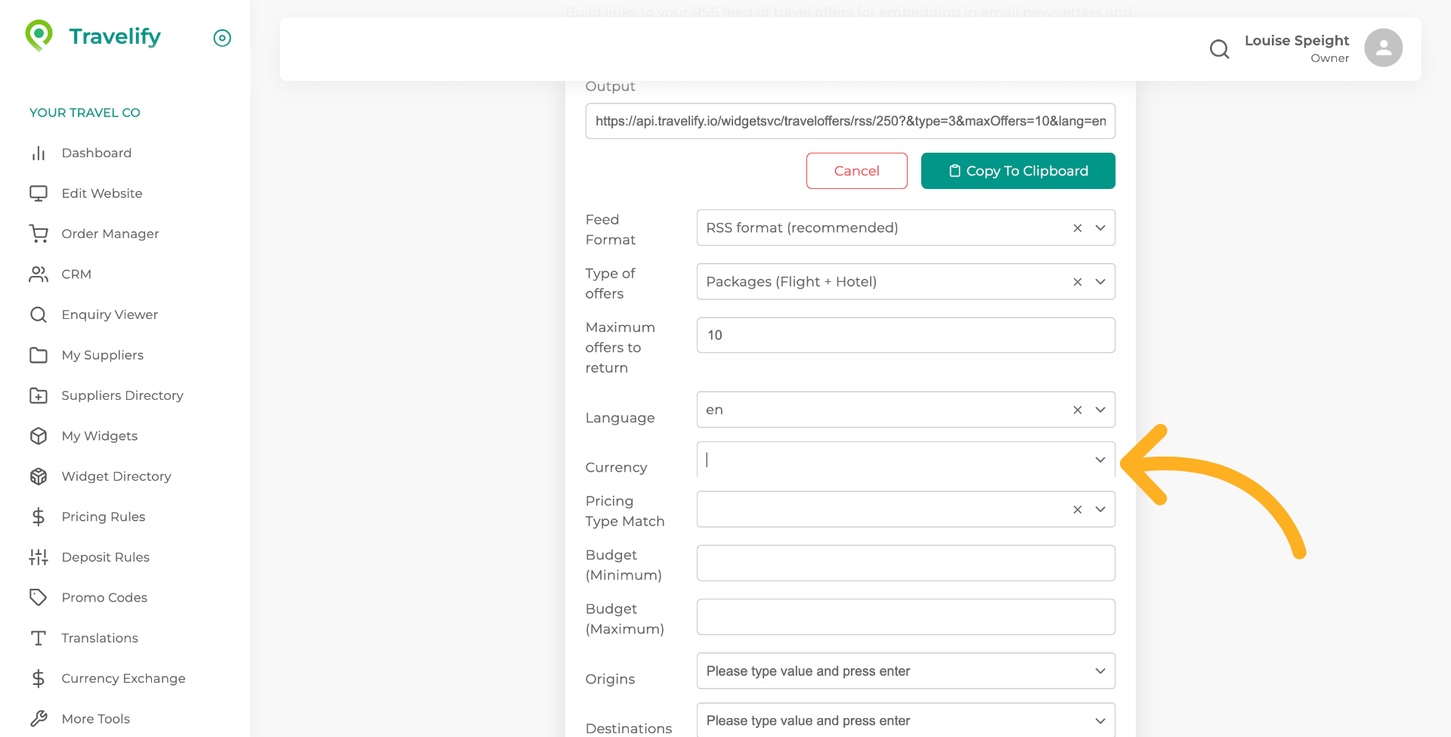Click the Translations letter T icon
The image size is (1451, 737).
(x=39, y=638)
